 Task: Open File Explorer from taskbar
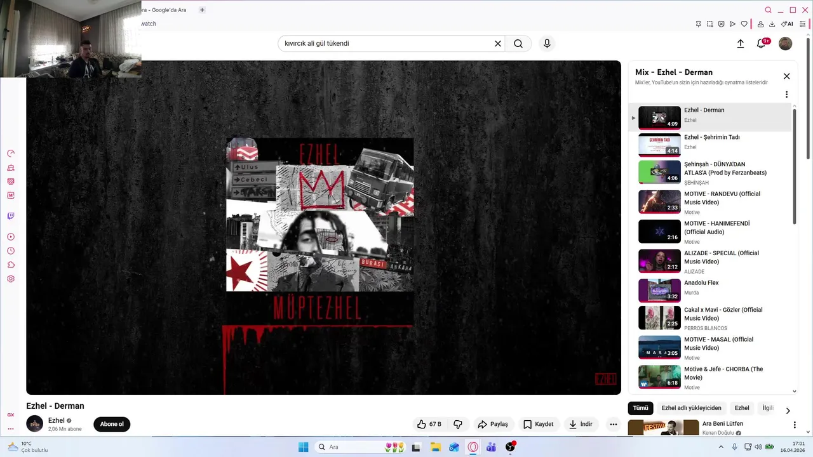coord(435,447)
